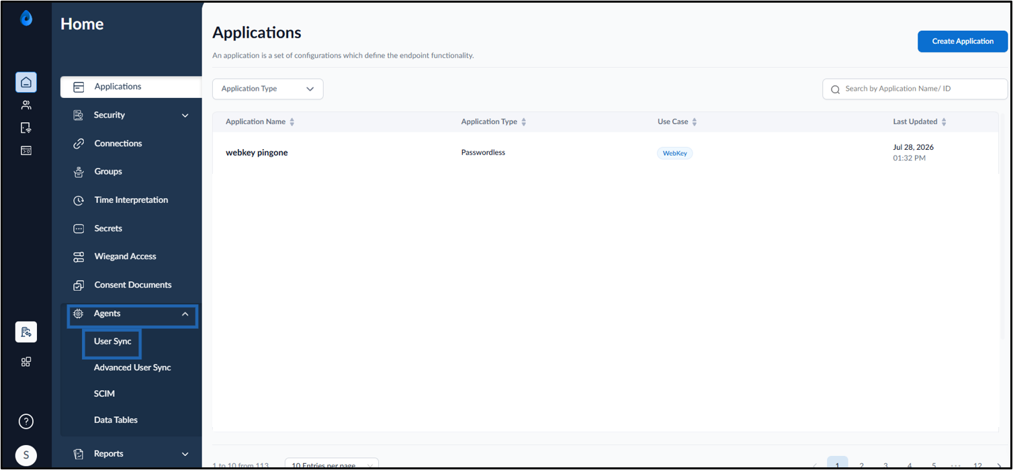Click the Jul 28, 2026 date cell
This screenshot has height=470, width=1013.
point(913,148)
